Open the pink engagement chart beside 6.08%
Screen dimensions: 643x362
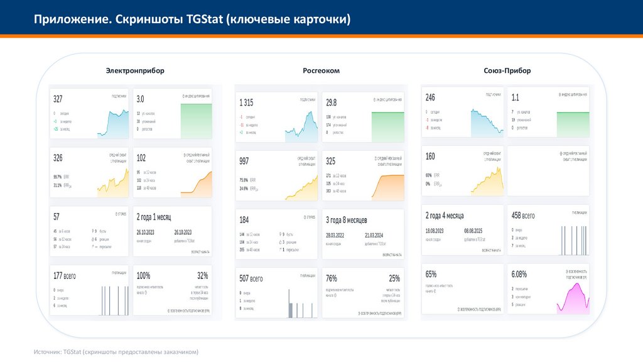click(573, 298)
